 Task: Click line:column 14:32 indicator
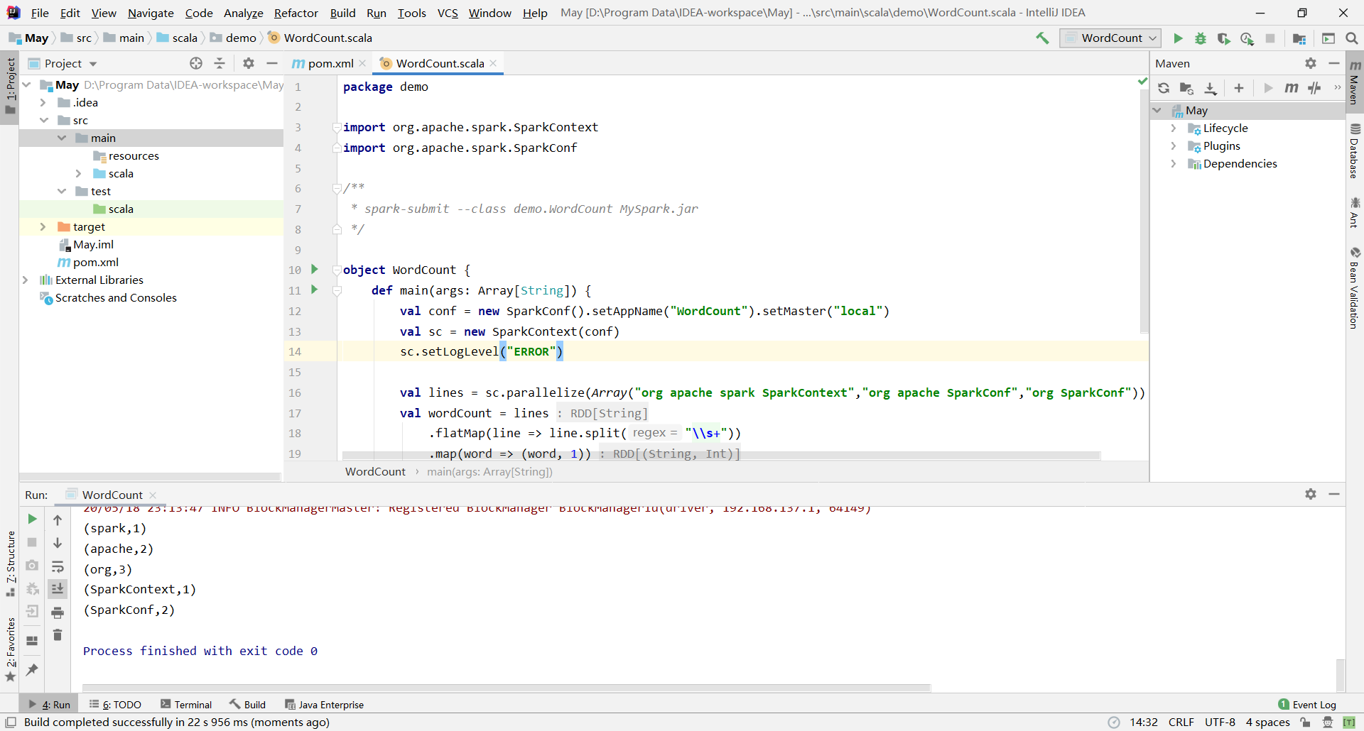(x=1144, y=722)
